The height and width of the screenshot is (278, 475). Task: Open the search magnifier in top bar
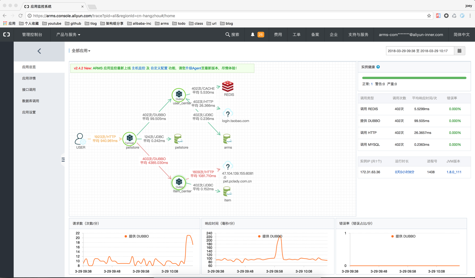[x=227, y=35]
